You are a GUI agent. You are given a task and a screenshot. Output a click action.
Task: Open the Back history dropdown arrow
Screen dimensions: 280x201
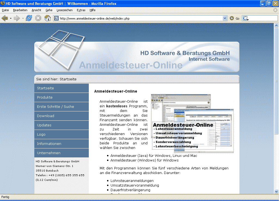11,19
